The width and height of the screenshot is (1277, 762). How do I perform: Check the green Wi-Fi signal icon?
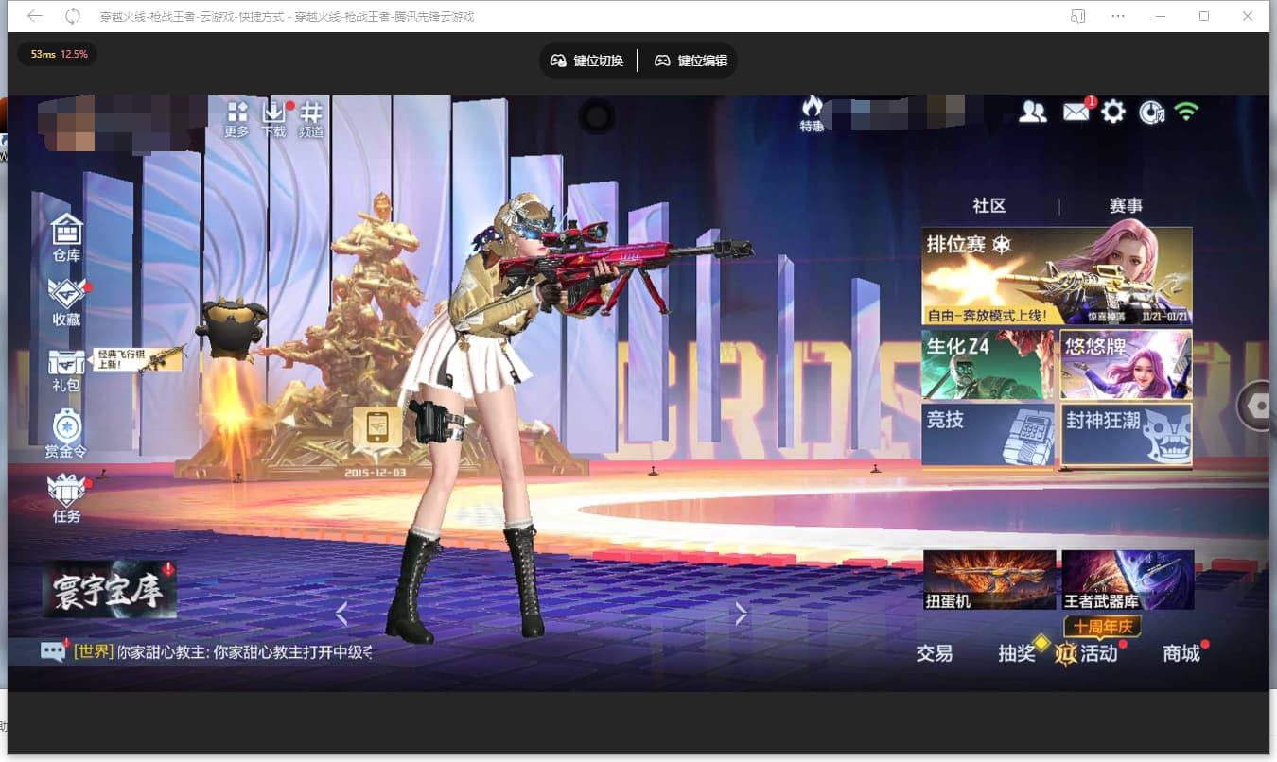(1186, 112)
